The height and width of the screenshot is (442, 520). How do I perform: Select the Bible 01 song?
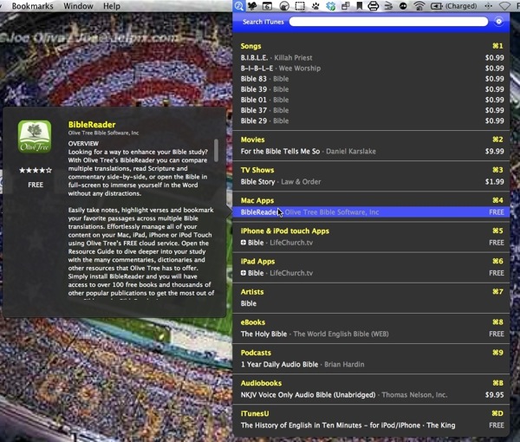coord(372,100)
